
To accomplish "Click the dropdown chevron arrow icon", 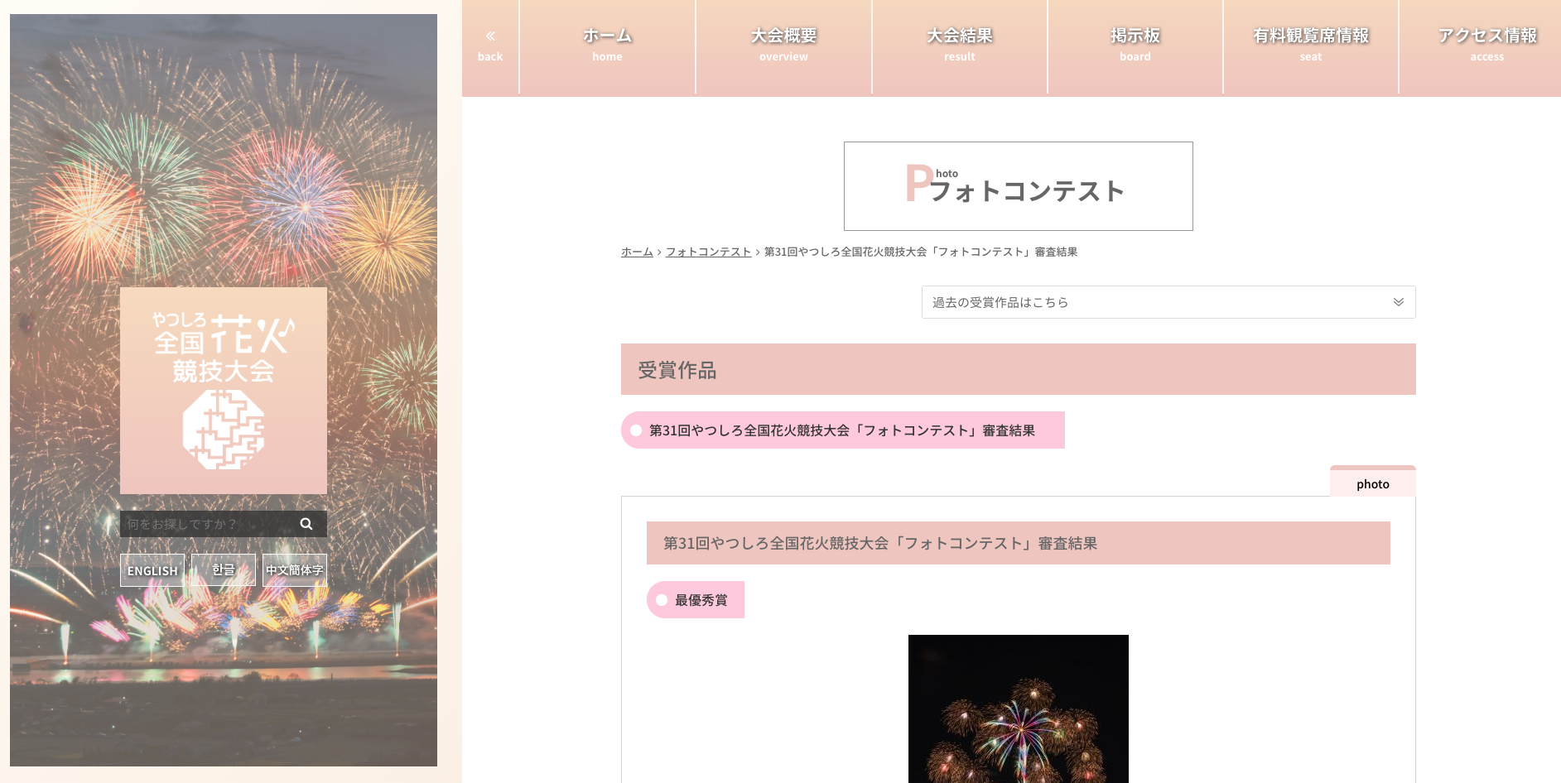I will coord(1398,302).
